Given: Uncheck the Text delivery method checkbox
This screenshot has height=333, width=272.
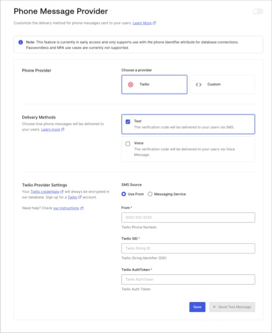Looking at the screenshot, I should coord(128,122).
